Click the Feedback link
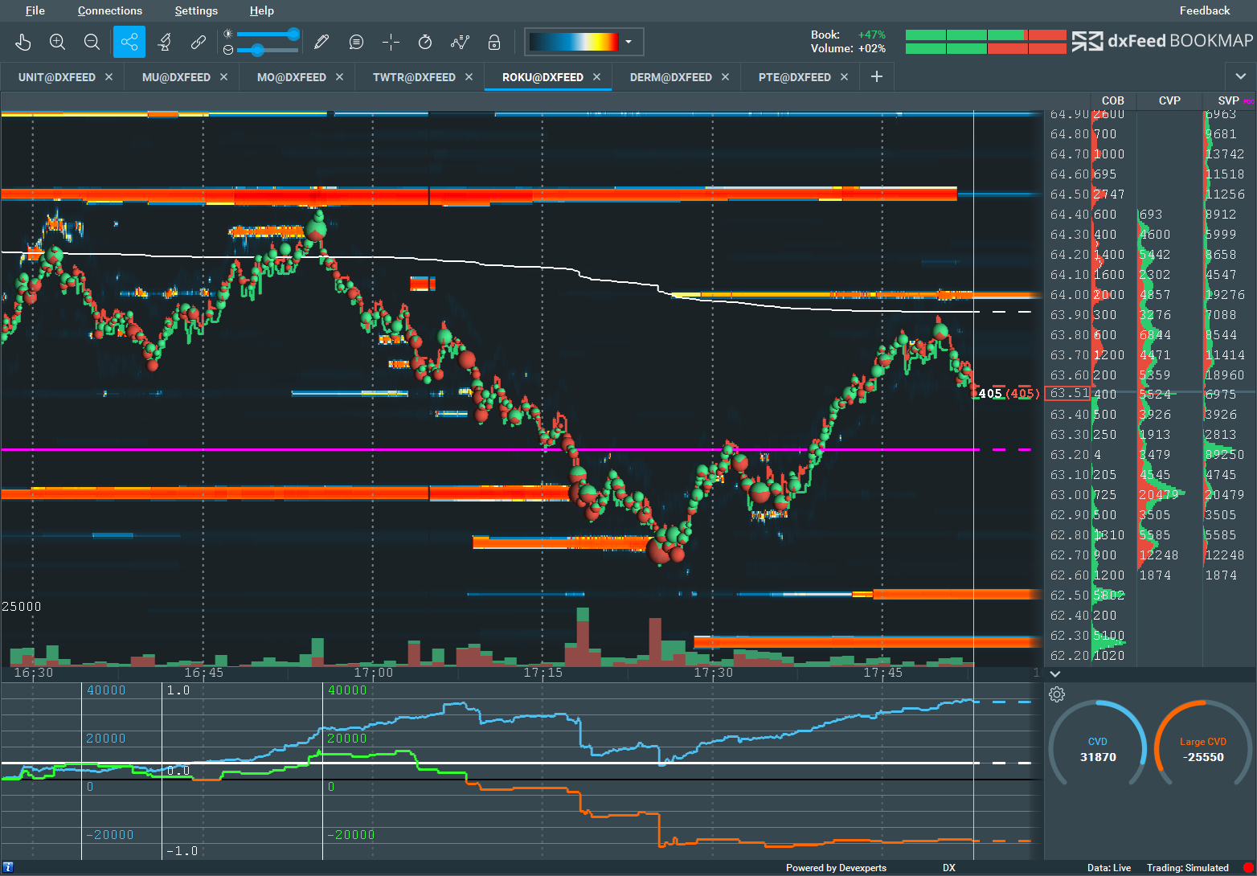This screenshot has height=876, width=1257. pyautogui.click(x=1205, y=10)
